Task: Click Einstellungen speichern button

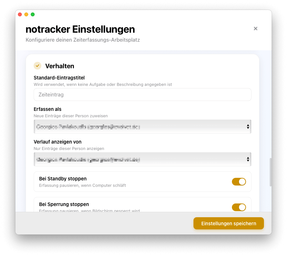Action: [x=229, y=223]
